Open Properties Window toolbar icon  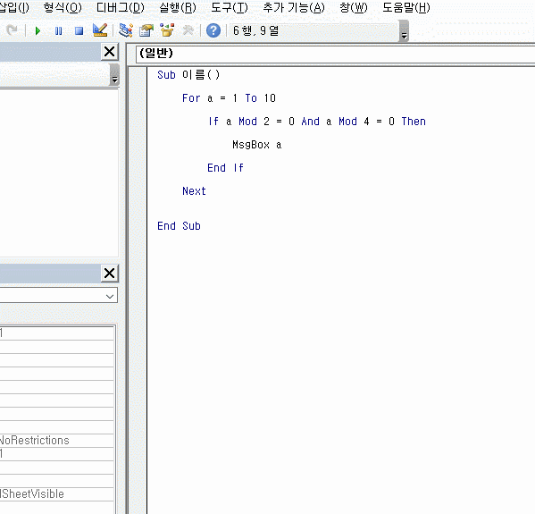click(x=146, y=30)
